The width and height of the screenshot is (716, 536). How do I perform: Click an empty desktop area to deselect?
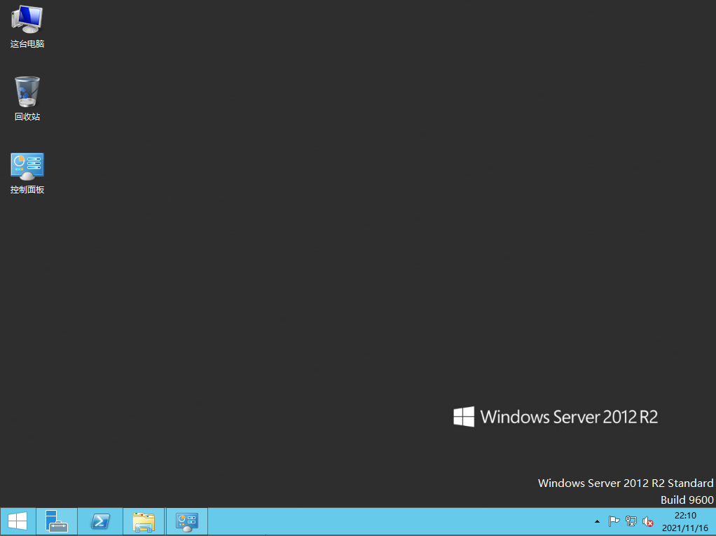pyautogui.click(x=350, y=280)
